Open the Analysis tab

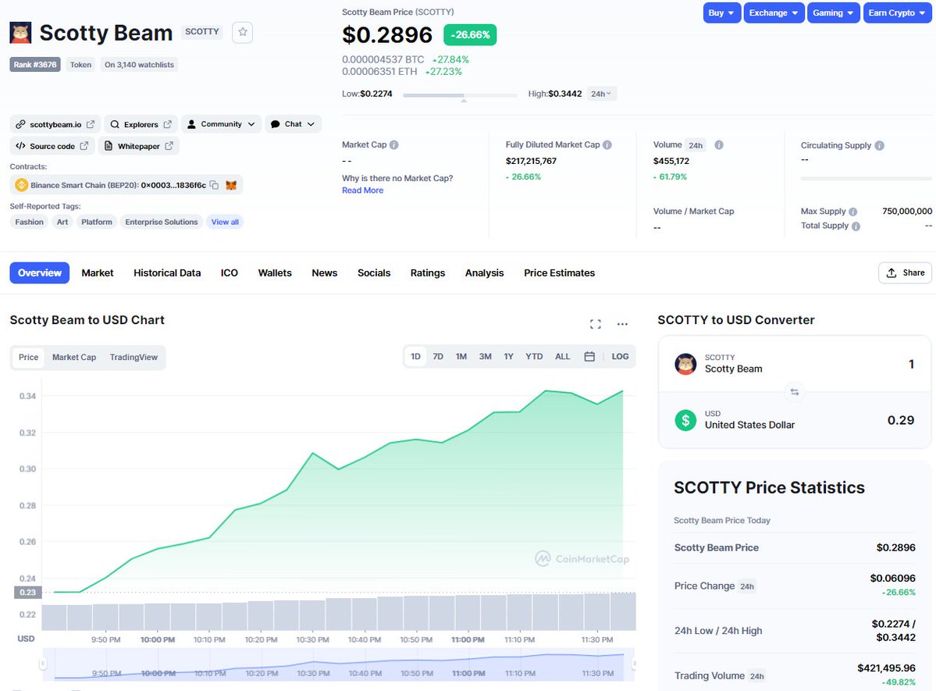[484, 273]
